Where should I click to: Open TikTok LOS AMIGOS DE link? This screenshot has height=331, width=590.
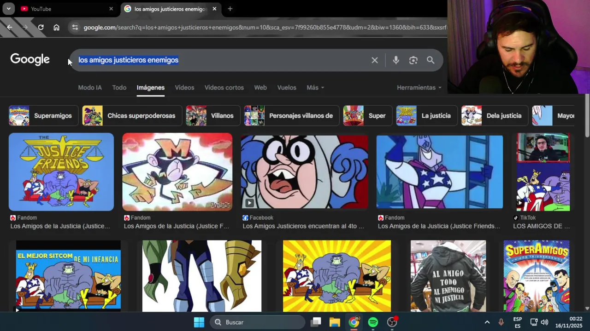coord(542,226)
